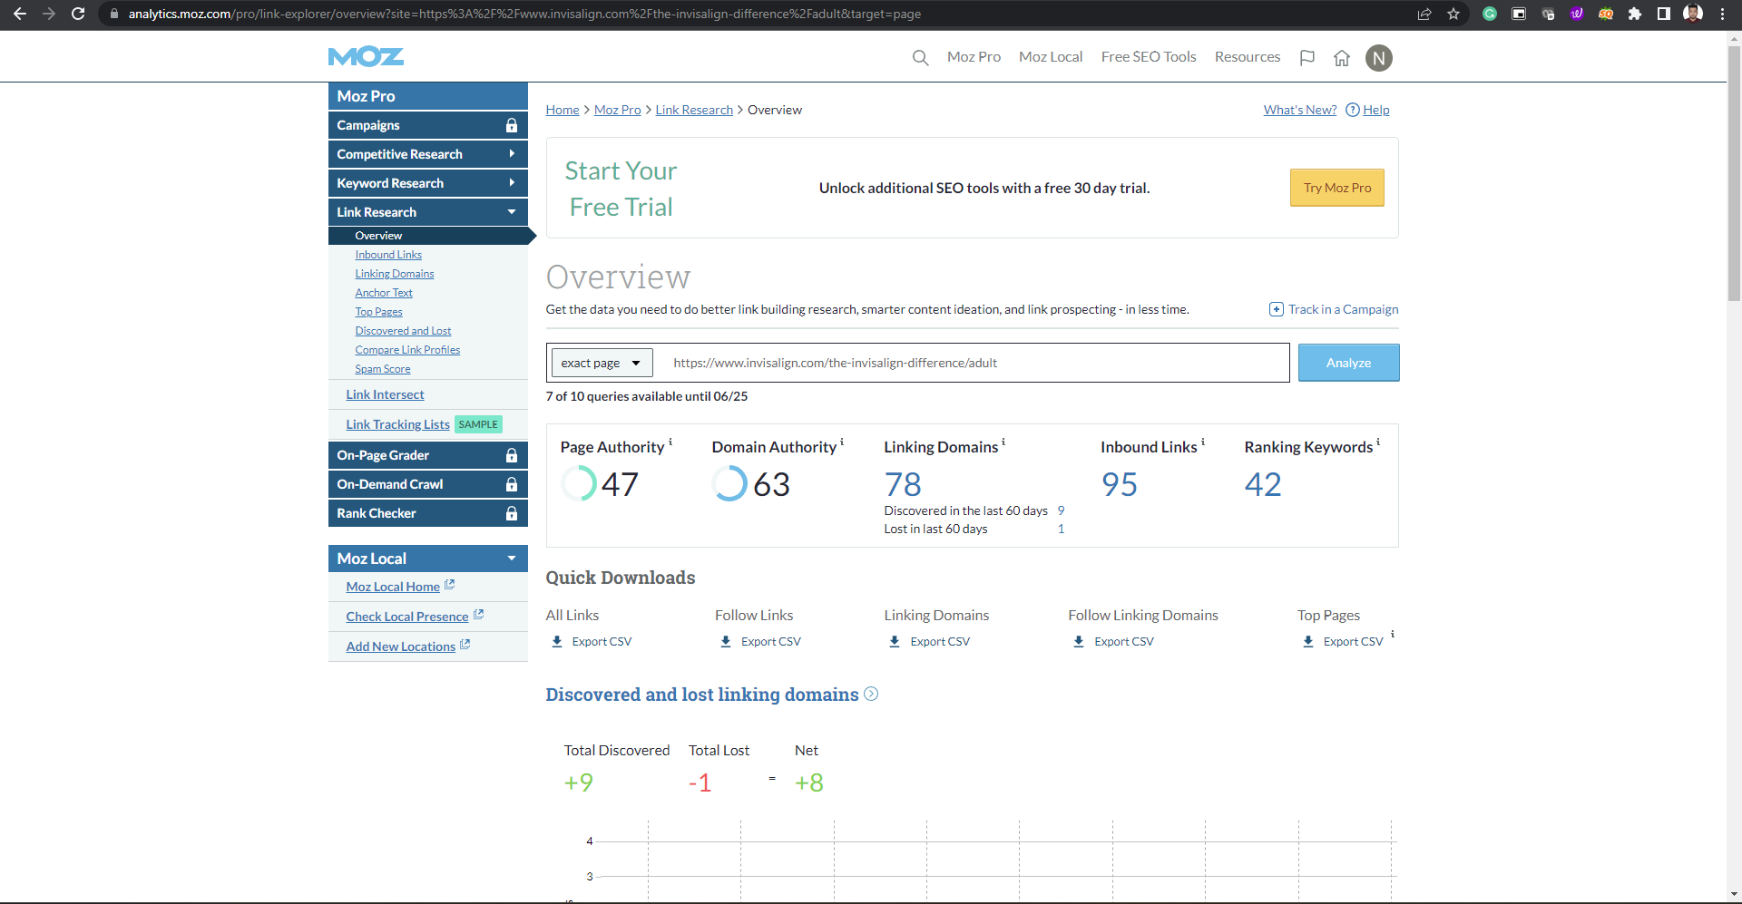Open Resources navigation menu
Screen dimensions: 1742x904
1248,57
